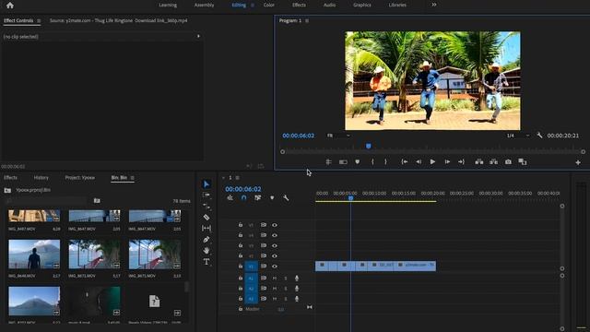Select the Track Select Forward tool
Viewport: 590px width, 332px height.
click(206, 195)
